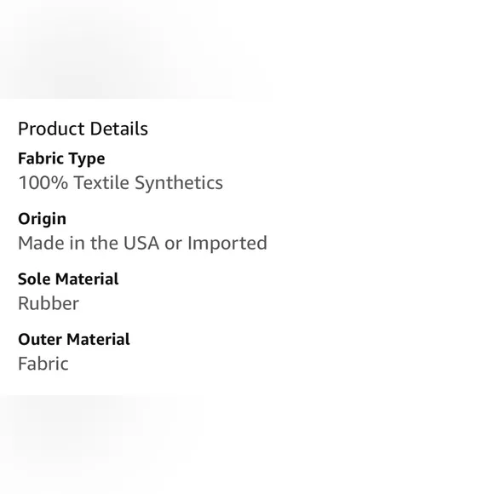Select the Fabric Type label
The height and width of the screenshot is (494, 494).
(61, 158)
